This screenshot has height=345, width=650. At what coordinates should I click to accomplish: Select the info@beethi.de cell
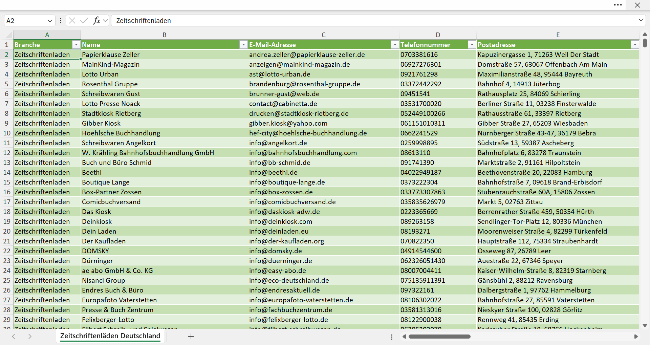click(x=324, y=172)
